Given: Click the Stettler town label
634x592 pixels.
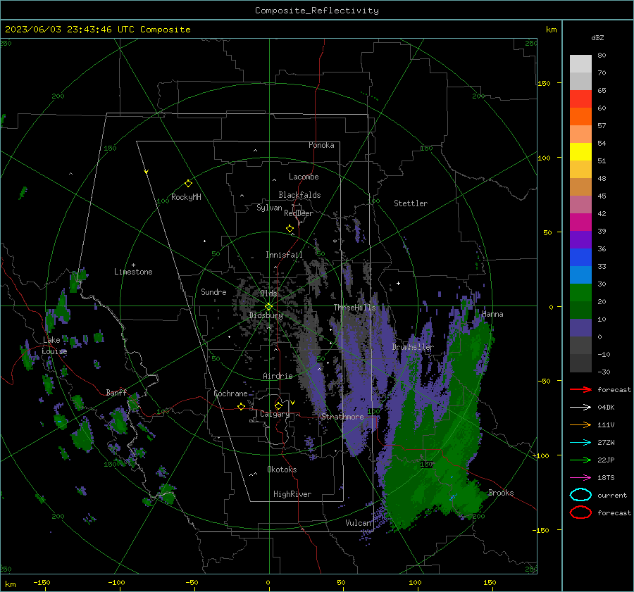Looking at the screenshot, I should point(411,203).
